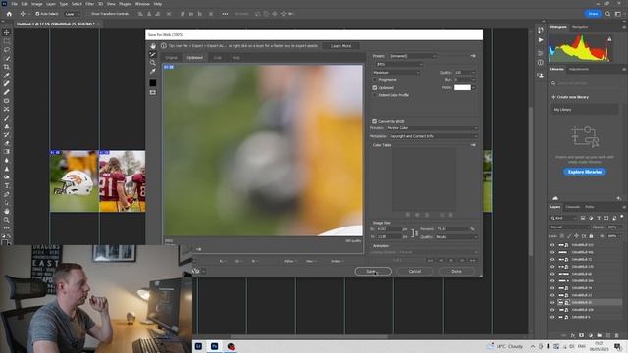Open the Preview Monitor Color dropdown

pos(432,128)
